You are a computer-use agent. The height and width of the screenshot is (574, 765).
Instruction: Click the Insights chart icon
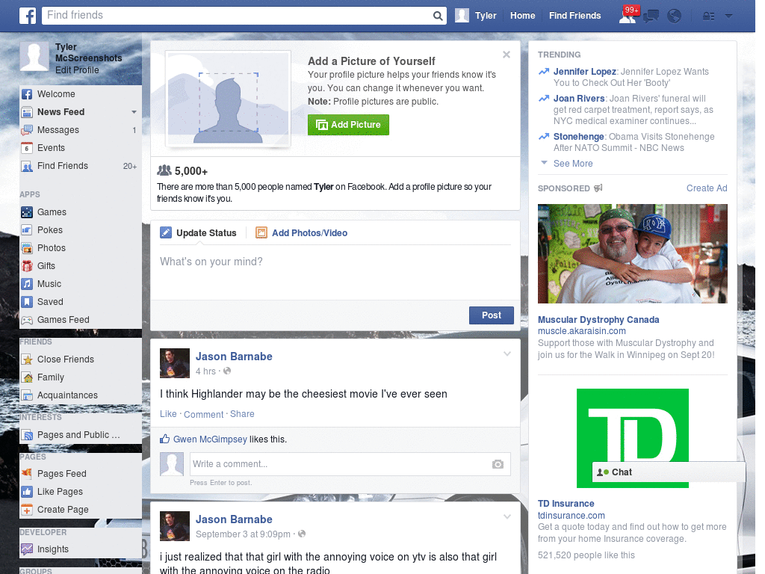pos(27,549)
